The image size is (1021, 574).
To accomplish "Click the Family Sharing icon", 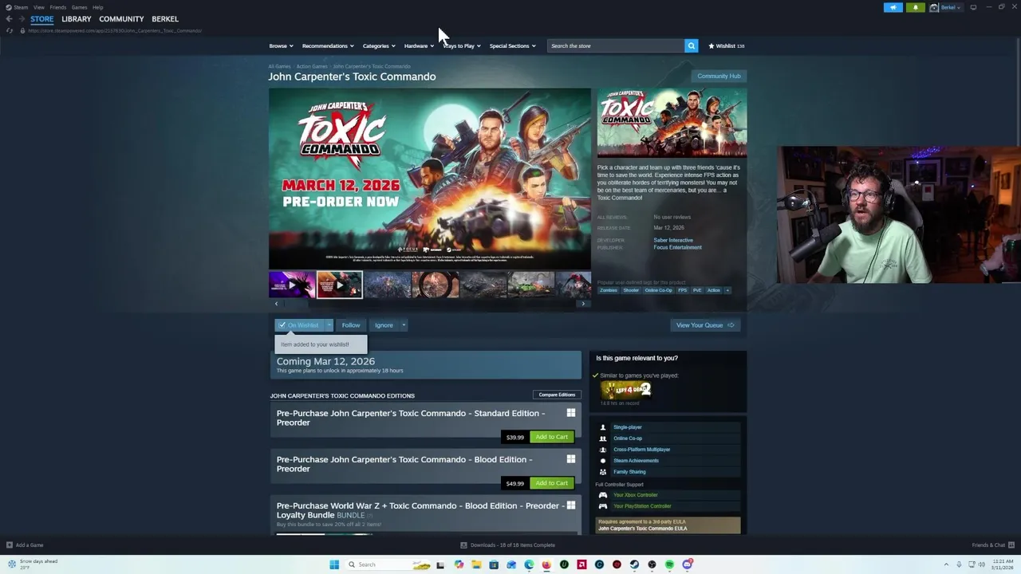I will point(603,472).
